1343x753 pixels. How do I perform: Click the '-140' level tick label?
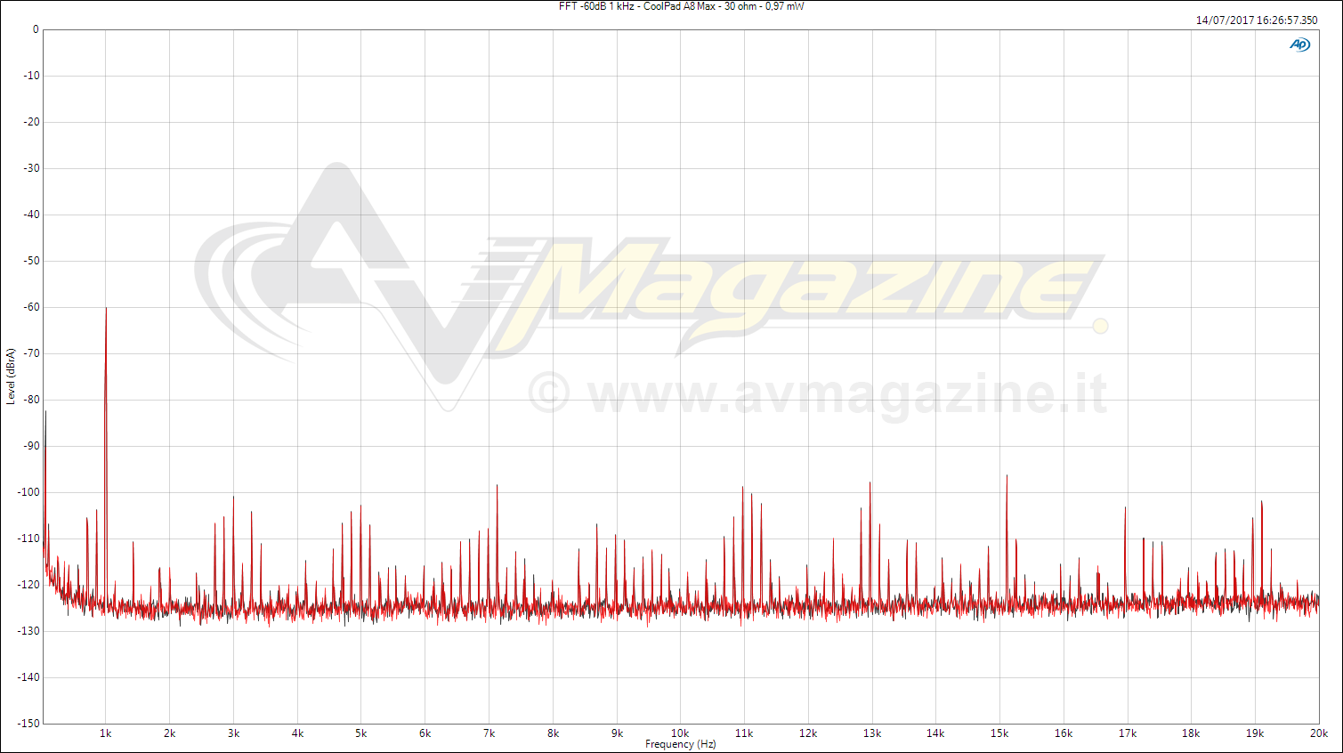[29, 677]
